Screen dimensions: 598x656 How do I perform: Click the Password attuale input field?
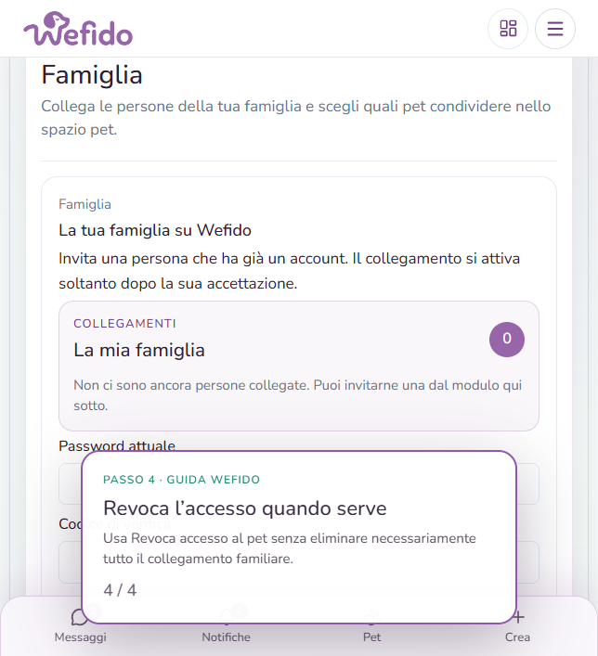pos(299,483)
